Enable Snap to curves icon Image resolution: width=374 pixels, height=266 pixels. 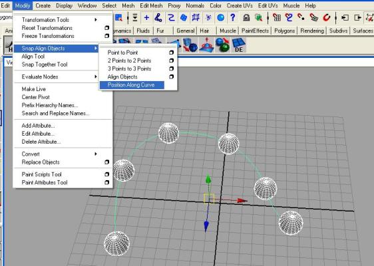[289, 18]
